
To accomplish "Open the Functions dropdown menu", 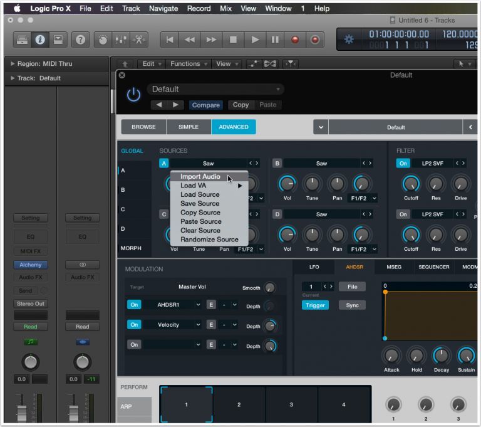I will click(189, 64).
